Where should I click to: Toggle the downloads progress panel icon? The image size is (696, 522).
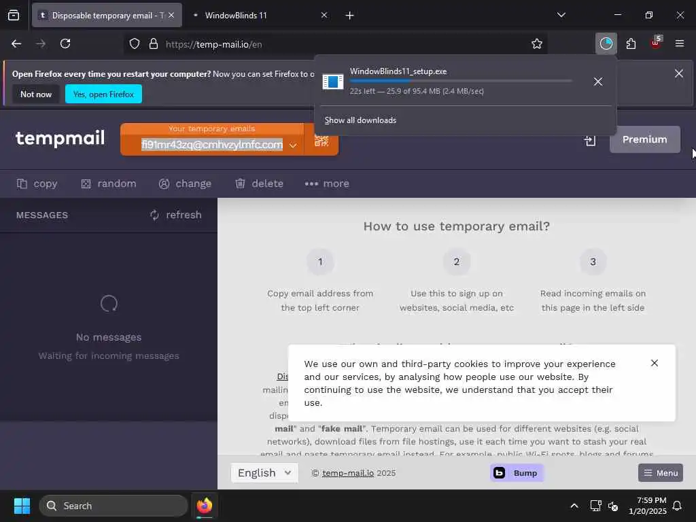pos(606,43)
